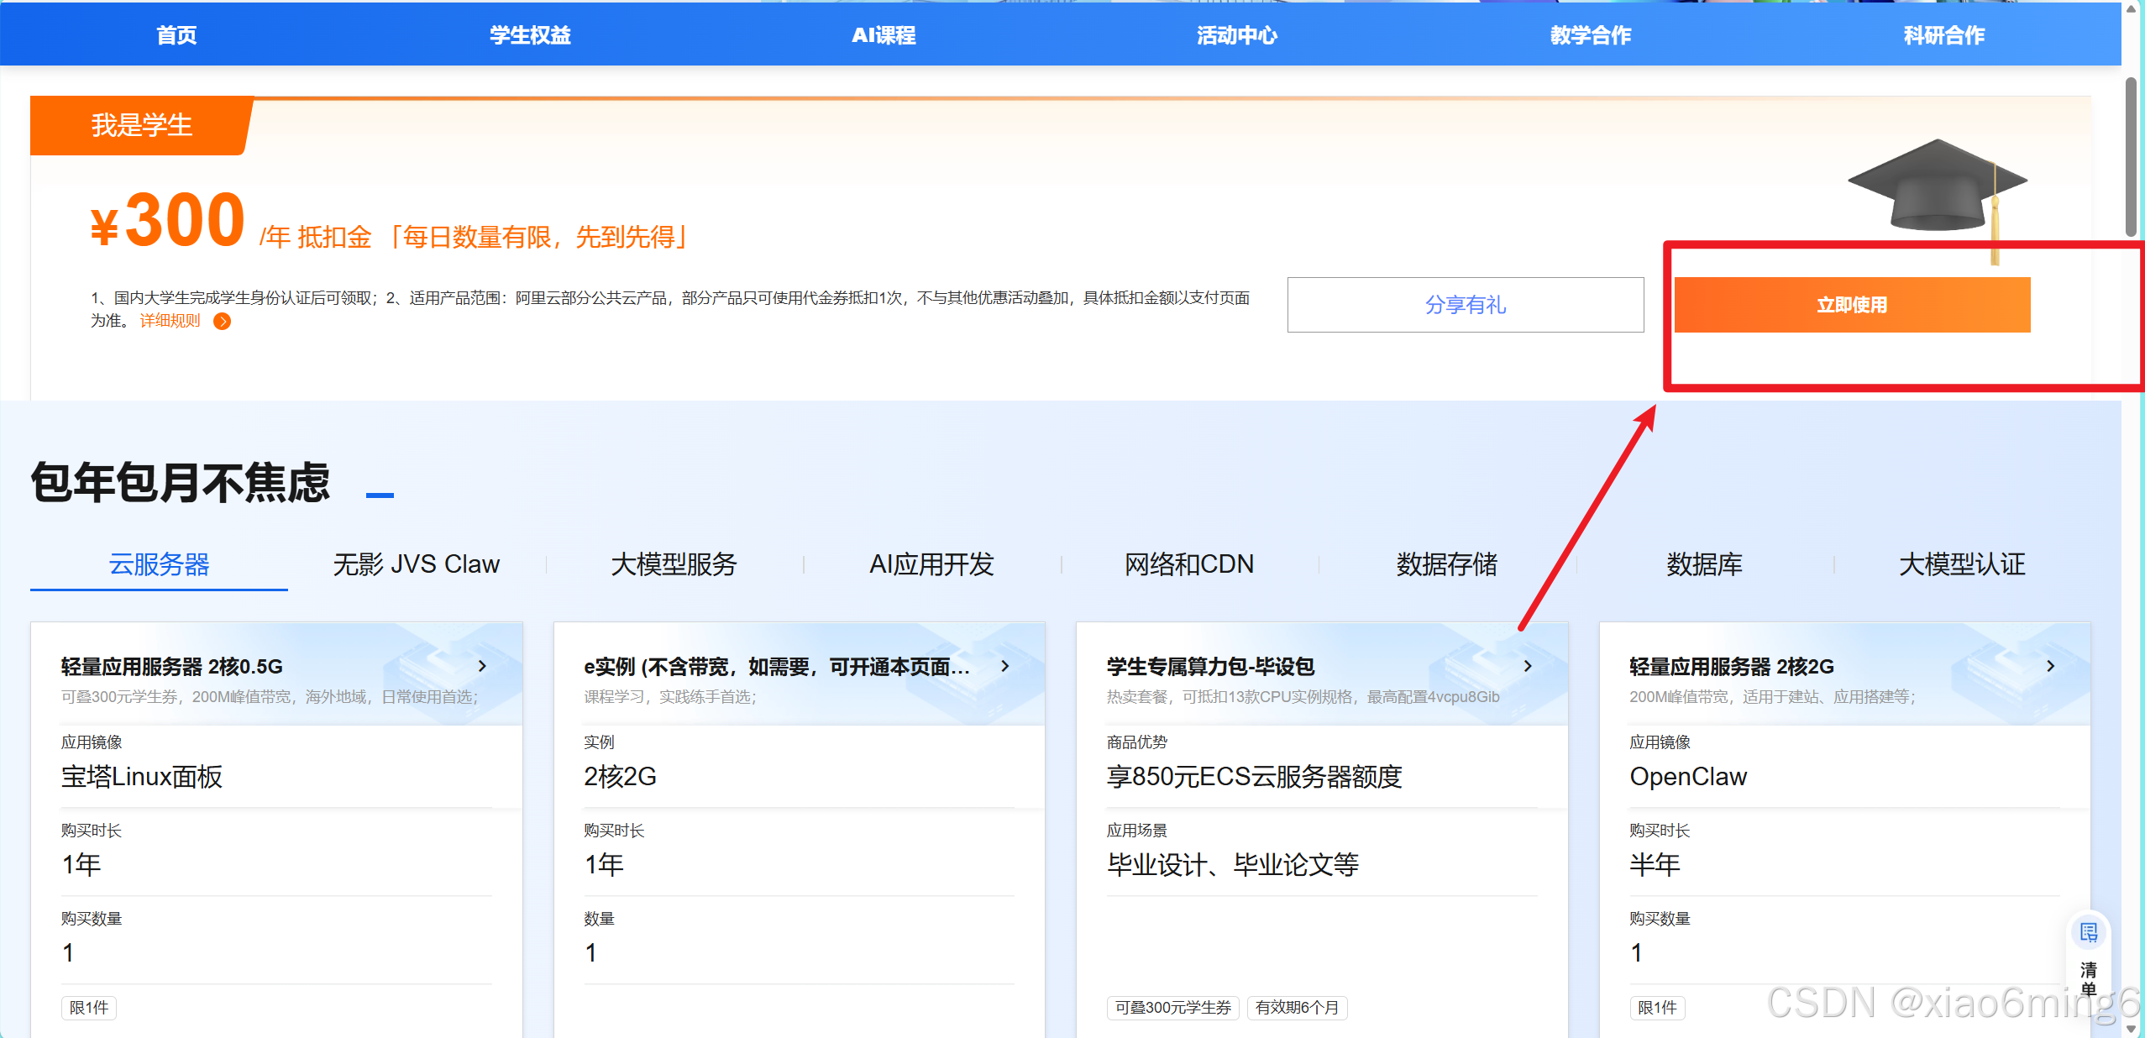This screenshot has width=2145, height=1038.
Task: Expand the 学生专属算力包-毕设包 card chevron
Action: 1528,666
